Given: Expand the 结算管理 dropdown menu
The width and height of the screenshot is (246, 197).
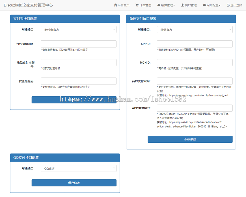Looking at the screenshot, I should [166, 5].
